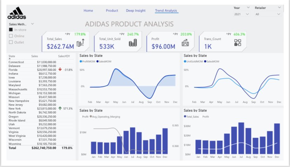Select the Connecticut row
This screenshot has width=290, height=167.
[41, 62]
